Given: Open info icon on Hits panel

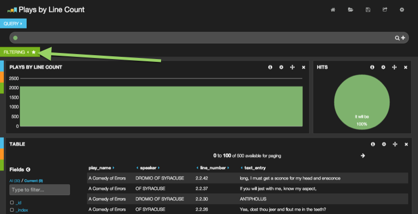Looking at the screenshot, I should (372, 67).
